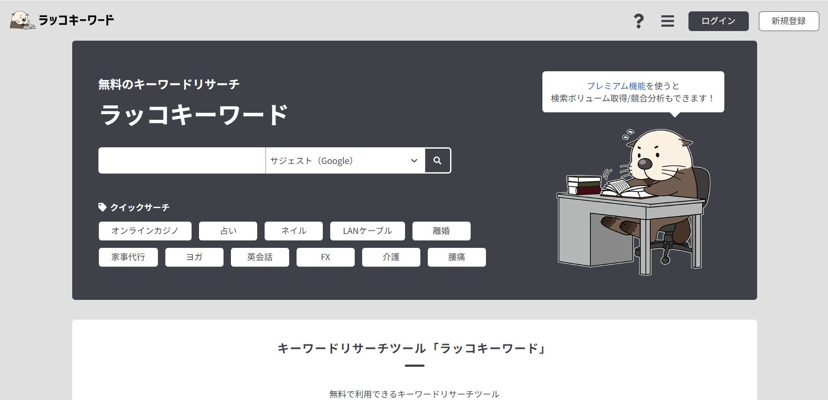Focus the keyword search input field
This screenshot has width=828, height=400.
point(182,160)
